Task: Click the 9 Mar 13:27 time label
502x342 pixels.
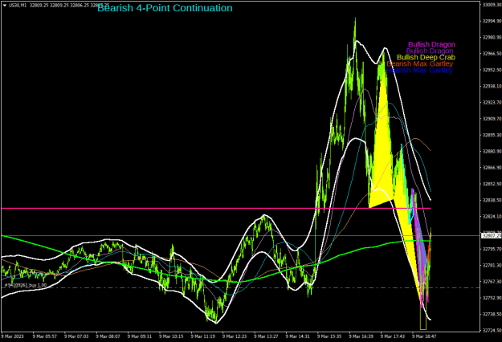Action: (266, 336)
